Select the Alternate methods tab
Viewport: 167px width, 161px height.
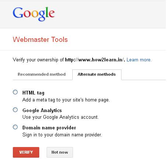pos(97,75)
